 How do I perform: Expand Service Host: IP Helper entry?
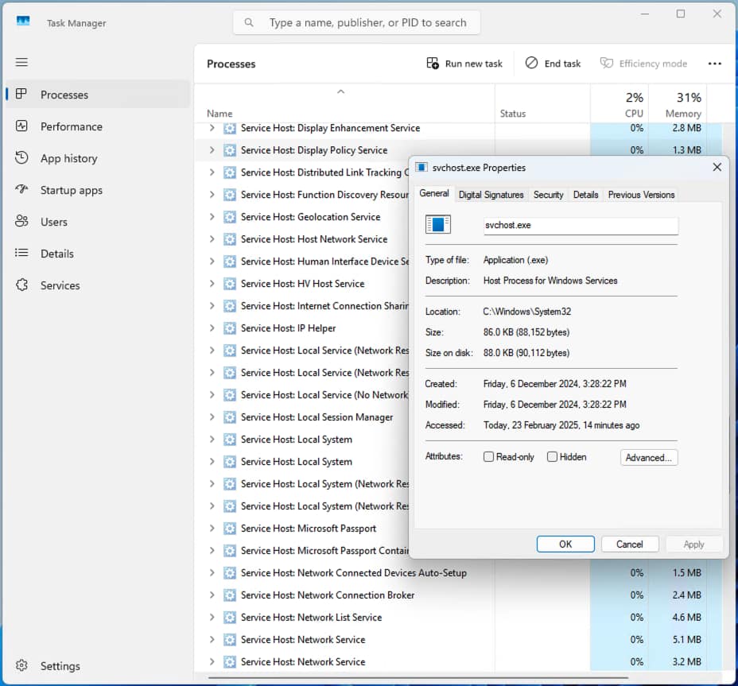pos(211,327)
